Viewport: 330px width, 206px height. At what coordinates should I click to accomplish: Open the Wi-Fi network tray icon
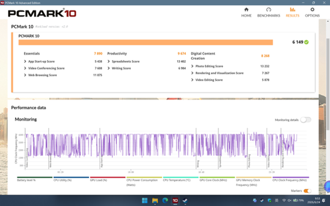[284, 201]
